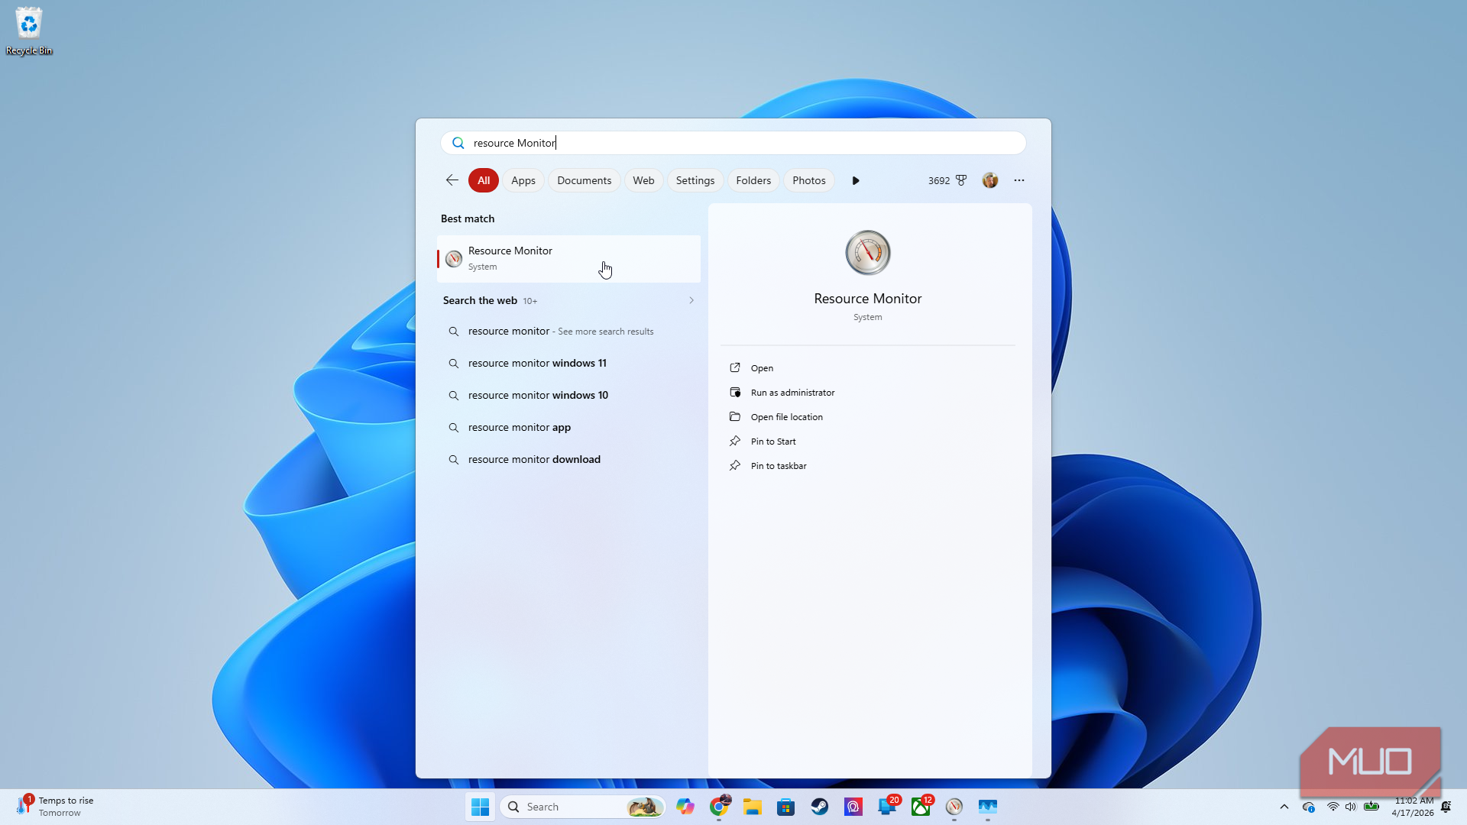Open OneDrive cloud tray icon
The image size is (1467, 825).
point(1309,807)
